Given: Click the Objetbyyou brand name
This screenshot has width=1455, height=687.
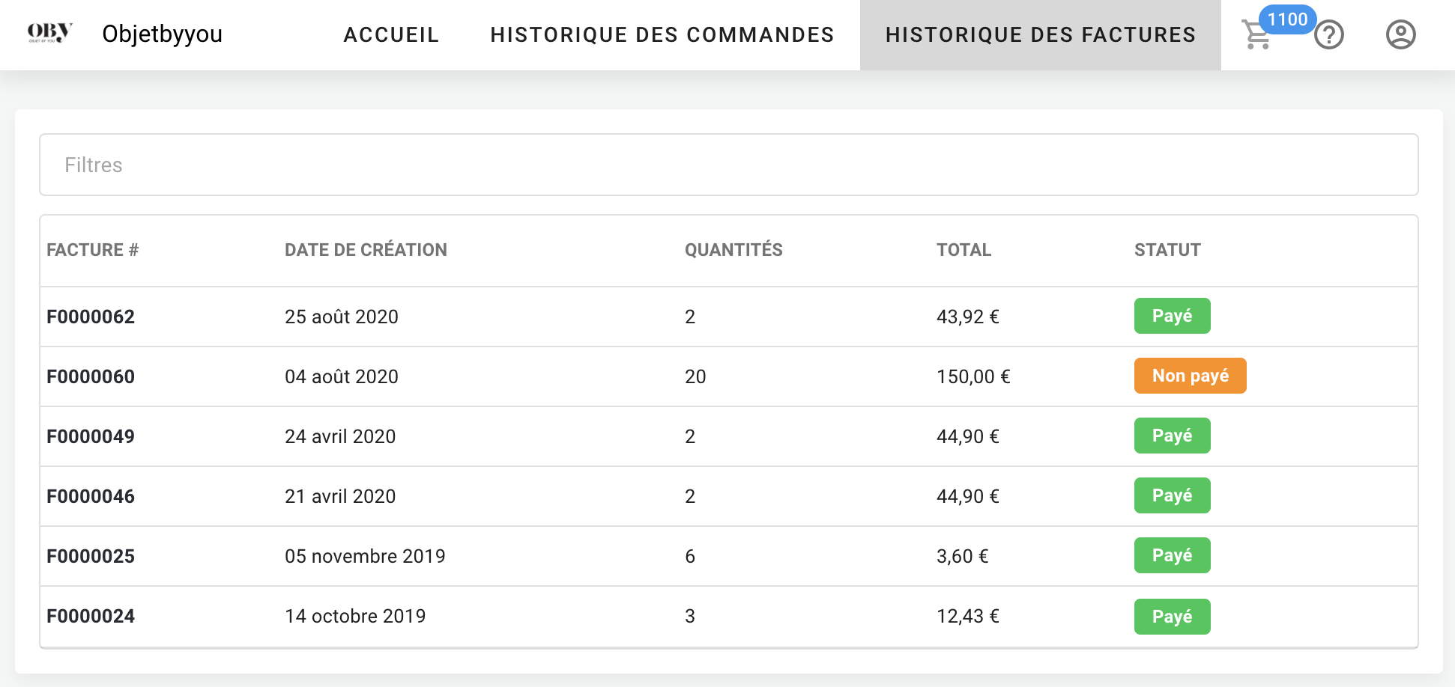Looking at the screenshot, I should coord(162,34).
